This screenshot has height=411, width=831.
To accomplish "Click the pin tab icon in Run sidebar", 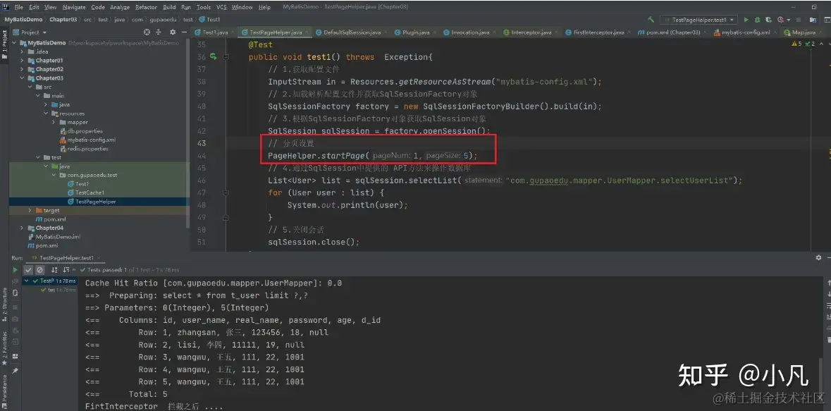I will point(16,372).
